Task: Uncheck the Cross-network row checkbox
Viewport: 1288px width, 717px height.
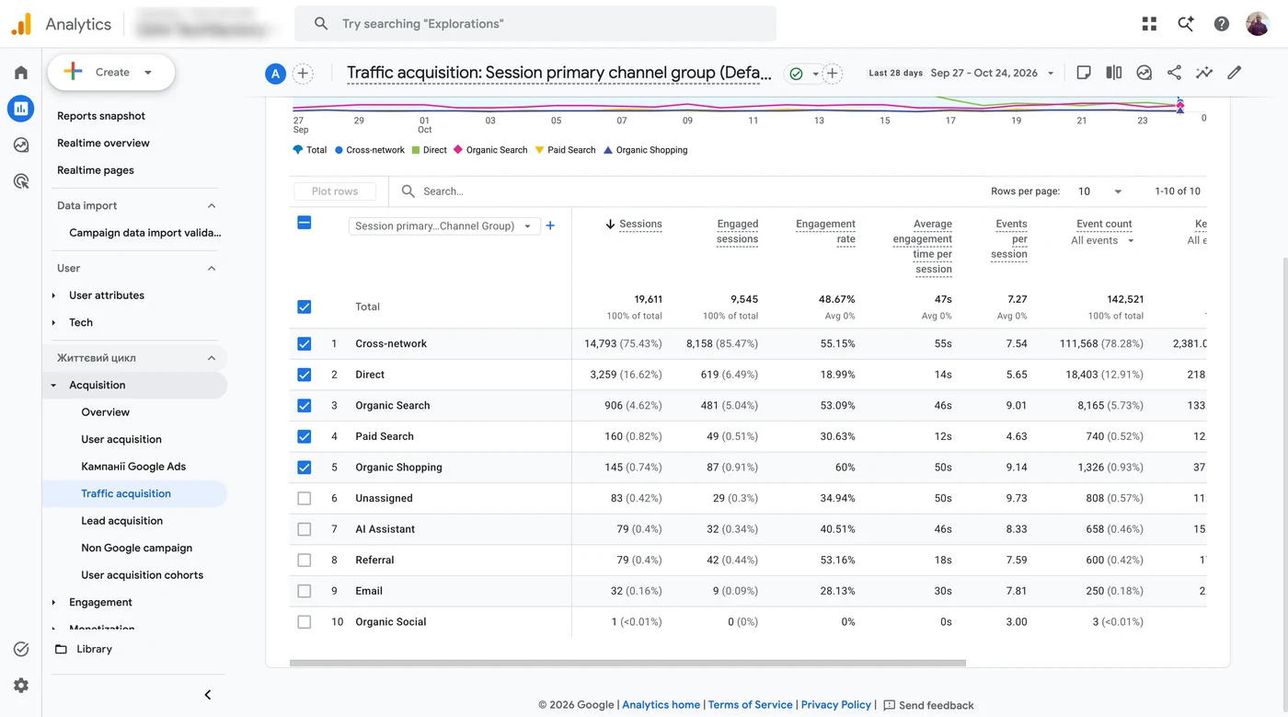Action: (305, 343)
